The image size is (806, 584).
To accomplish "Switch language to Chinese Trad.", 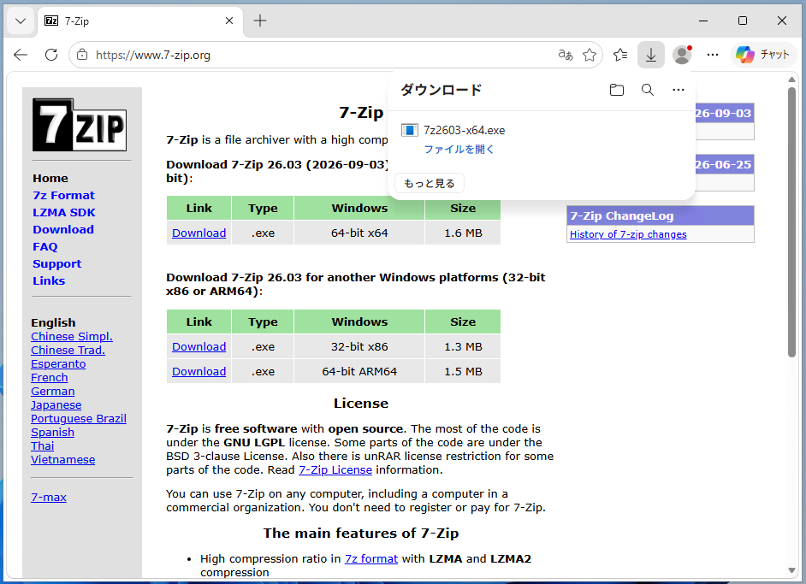I will [x=68, y=351].
